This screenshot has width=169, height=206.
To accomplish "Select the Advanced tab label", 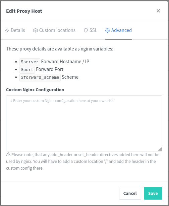I will pyautogui.click(x=121, y=30).
